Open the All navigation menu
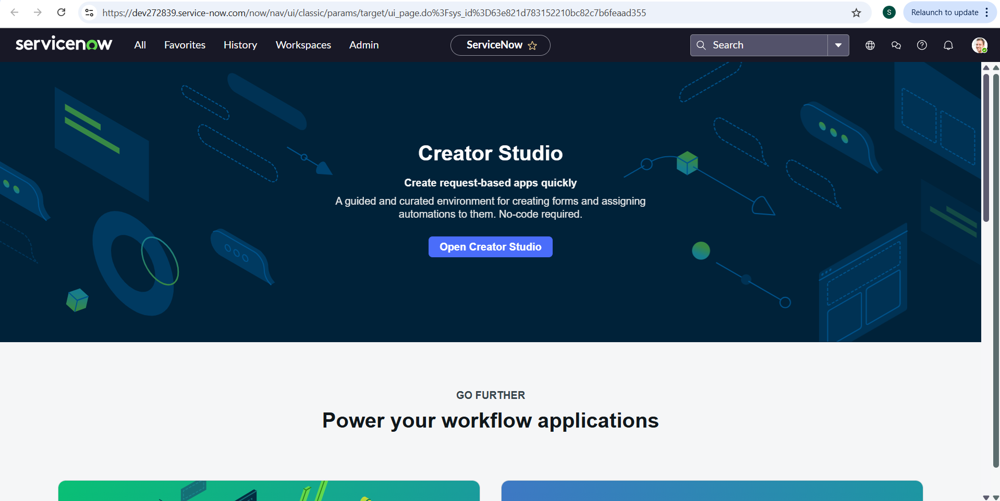The image size is (1000, 501). (140, 45)
